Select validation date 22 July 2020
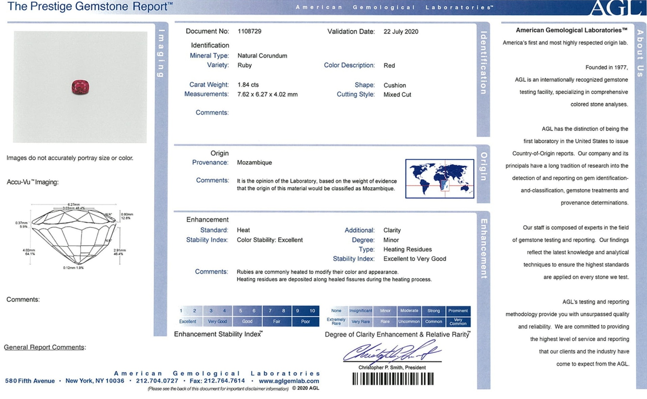The image size is (647, 399). coord(401,31)
